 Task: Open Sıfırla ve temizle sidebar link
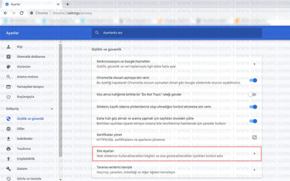(x=29, y=179)
